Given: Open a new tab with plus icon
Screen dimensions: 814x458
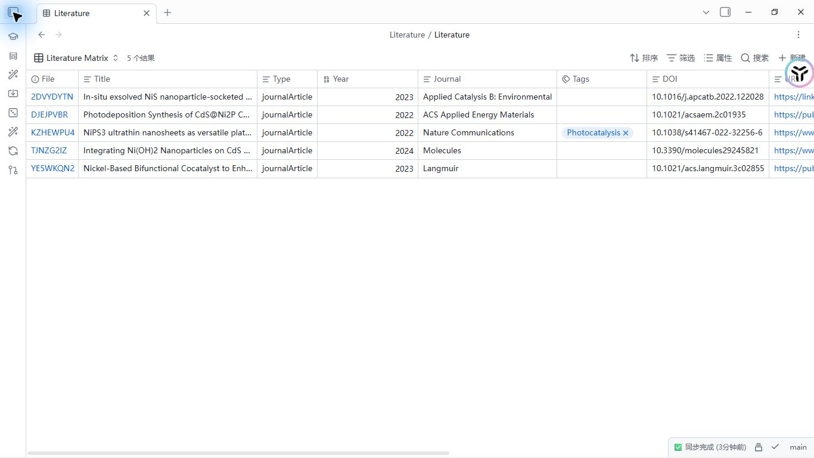Looking at the screenshot, I should [x=167, y=13].
